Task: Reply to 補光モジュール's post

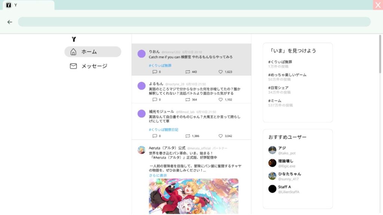Action: tap(155, 136)
